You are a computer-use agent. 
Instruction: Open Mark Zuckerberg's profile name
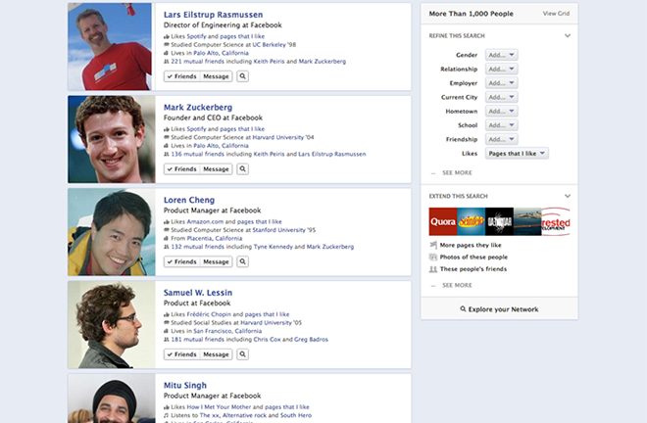198,107
